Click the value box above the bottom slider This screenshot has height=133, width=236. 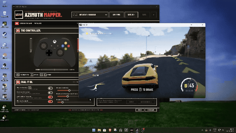click(x=90, y=100)
